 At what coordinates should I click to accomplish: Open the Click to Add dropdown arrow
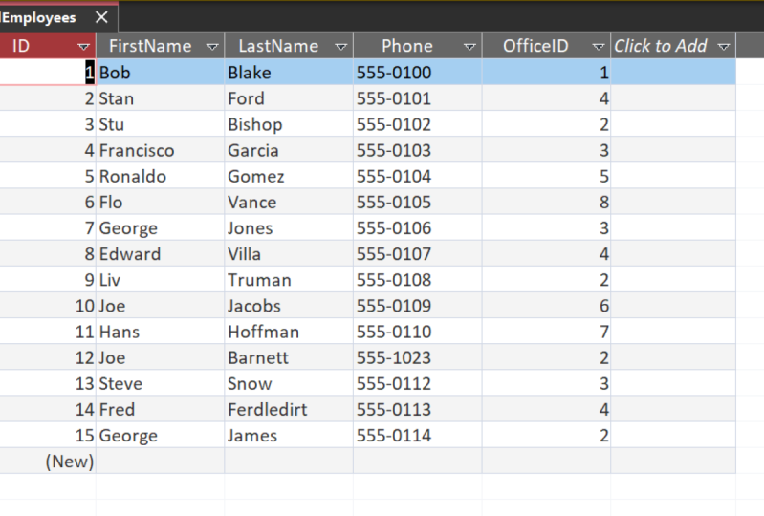(x=723, y=46)
